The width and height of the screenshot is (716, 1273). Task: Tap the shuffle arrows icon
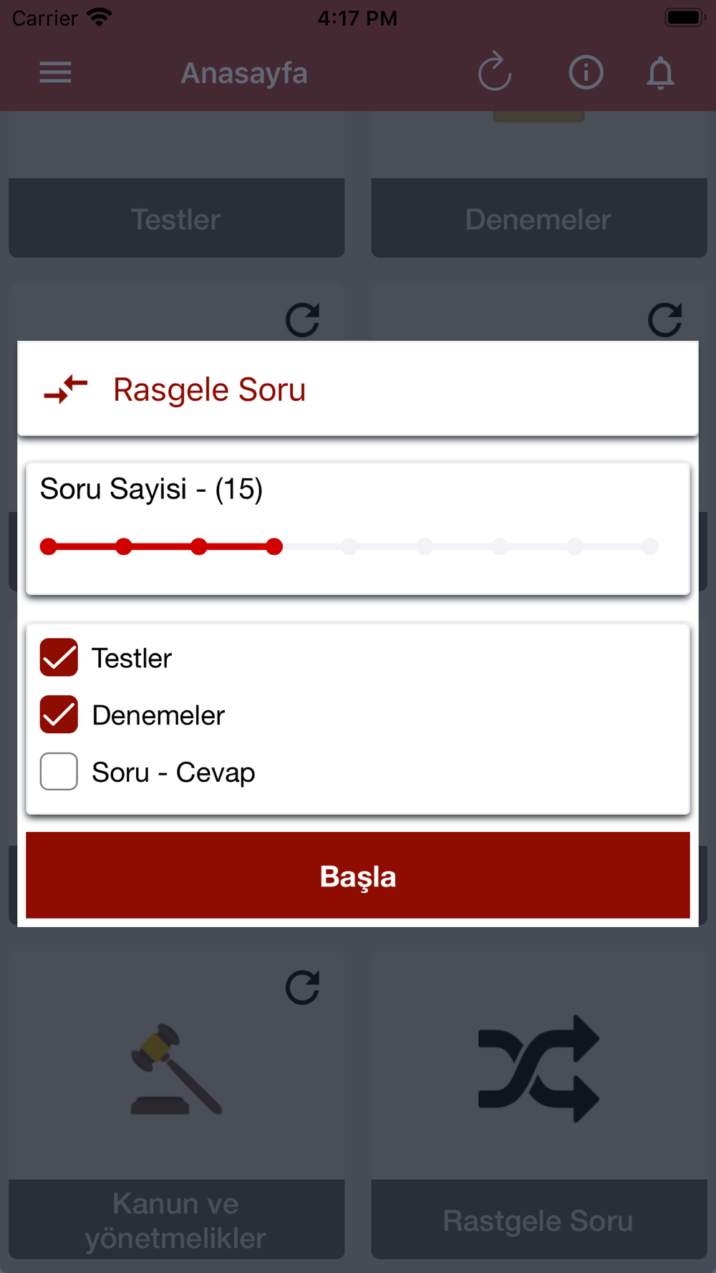click(538, 1068)
